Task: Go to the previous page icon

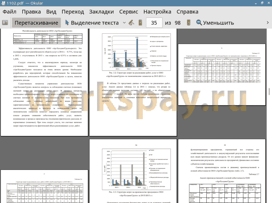Action: coord(140,23)
